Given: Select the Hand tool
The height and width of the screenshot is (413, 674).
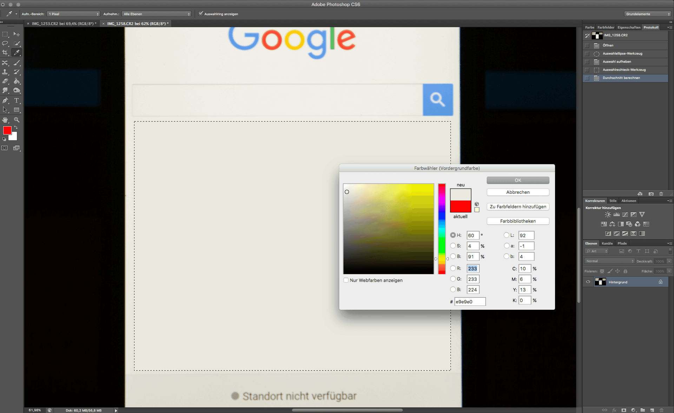Looking at the screenshot, I should tap(5, 120).
